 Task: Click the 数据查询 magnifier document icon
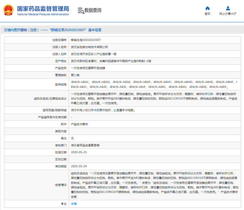[x=81, y=11]
